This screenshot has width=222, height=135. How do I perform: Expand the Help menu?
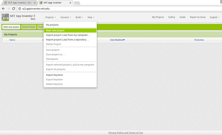(x=91, y=17)
